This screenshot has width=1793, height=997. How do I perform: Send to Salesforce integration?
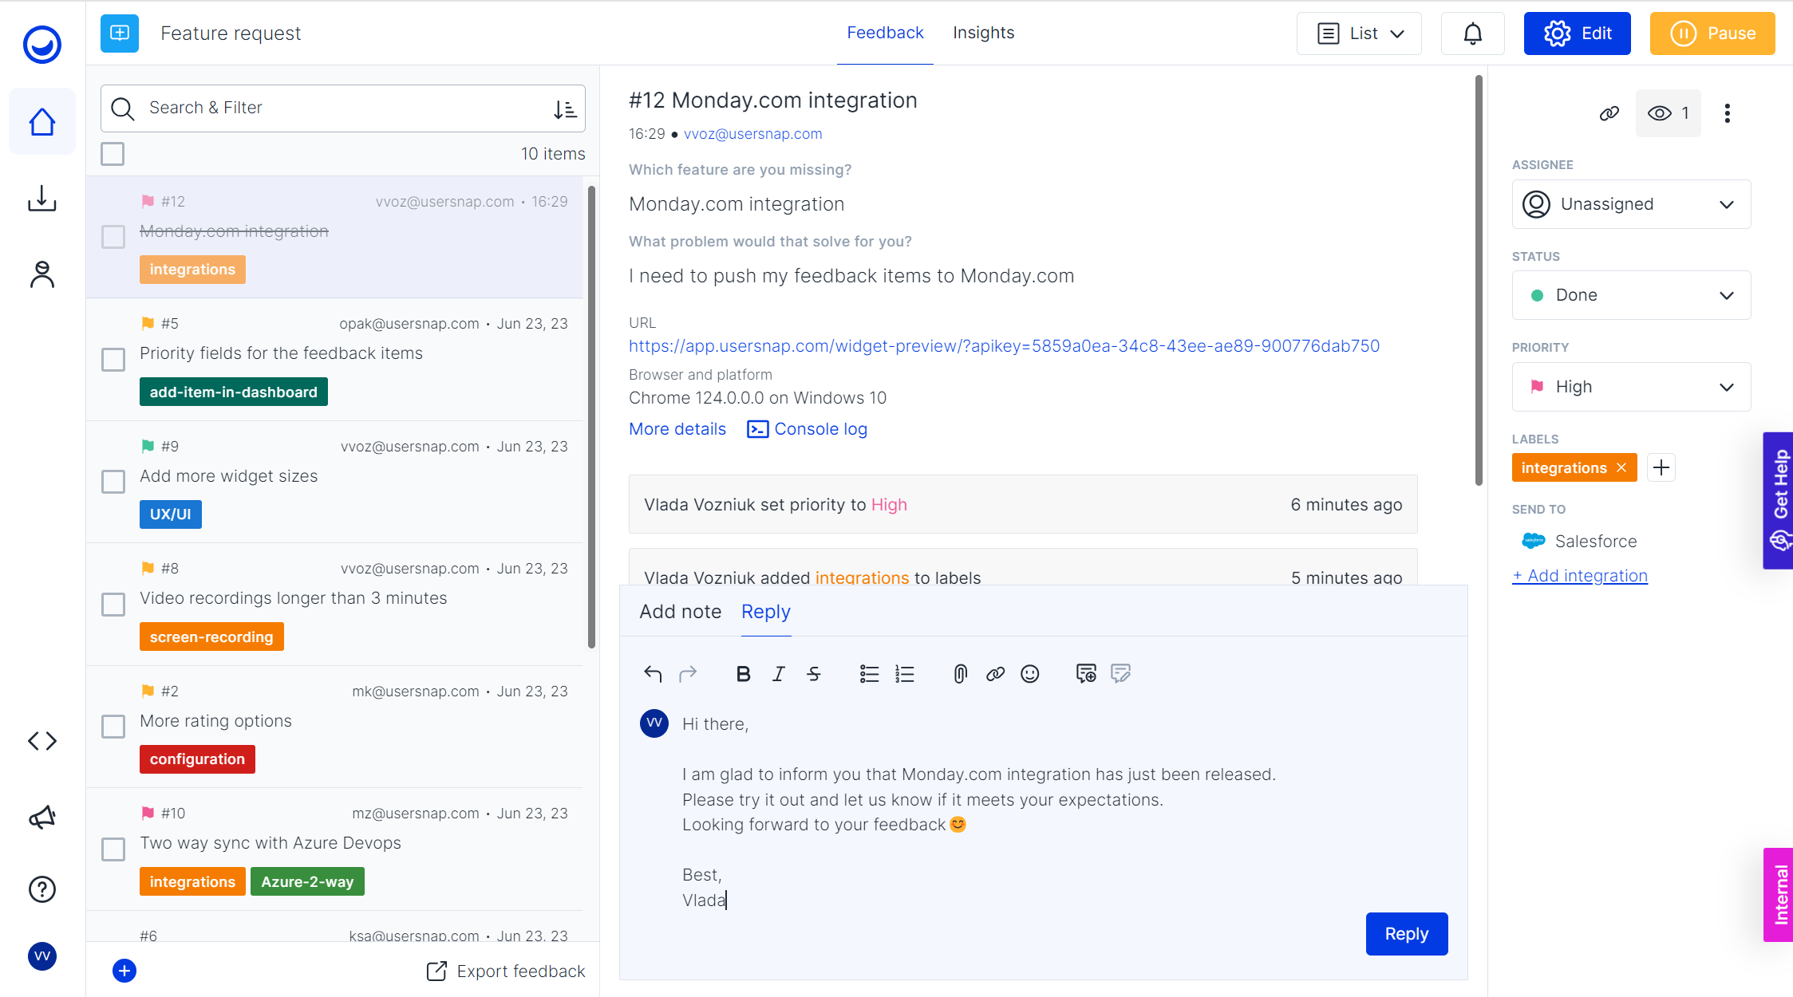[1579, 542]
